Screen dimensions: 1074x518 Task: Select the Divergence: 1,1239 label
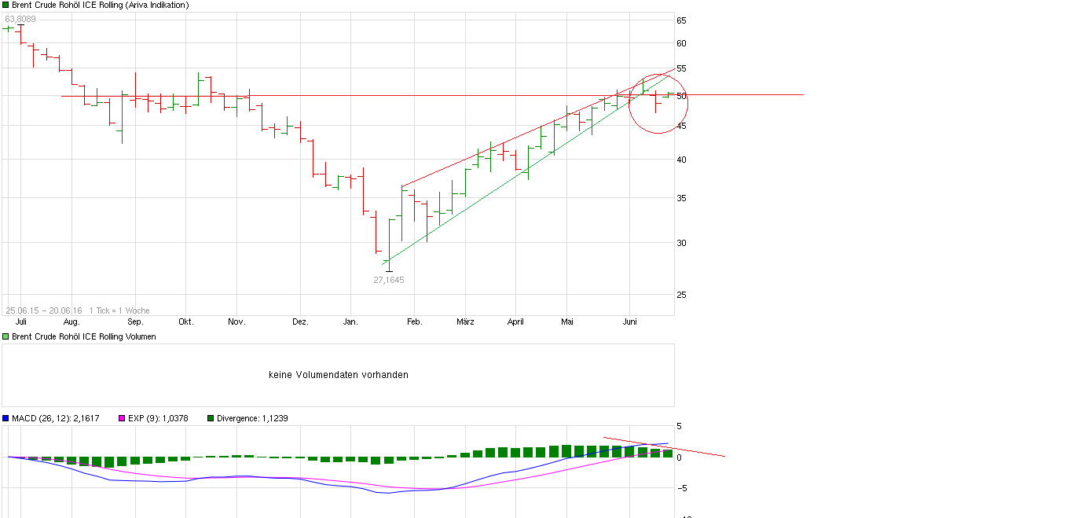tap(252, 418)
